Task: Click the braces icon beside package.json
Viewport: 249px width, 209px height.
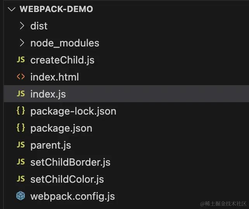Action: click(x=21, y=128)
